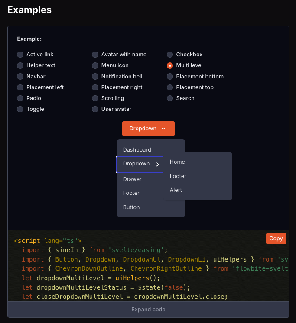Select the Toggle example radio
This screenshot has height=323, width=296.
20,109
